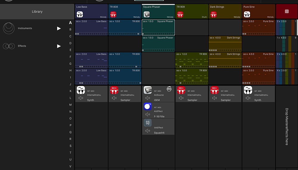298x170 pixels.
Task: Trigger the TR 909 clip in third row
Action: coord(192,60)
